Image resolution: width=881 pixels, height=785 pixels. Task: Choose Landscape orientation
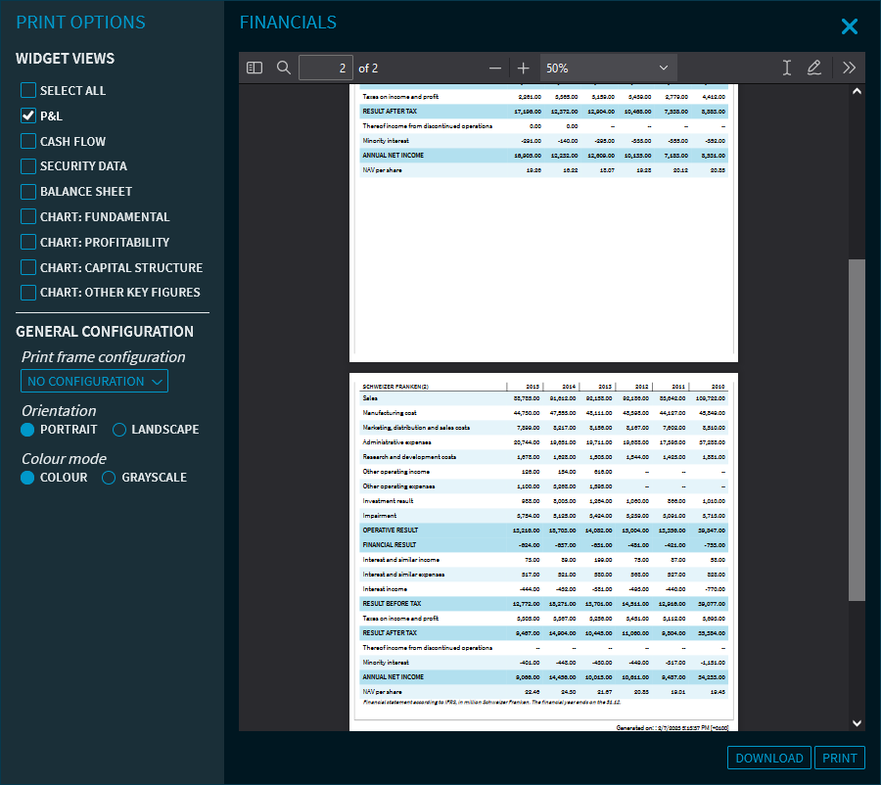click(x=119, y=430)
